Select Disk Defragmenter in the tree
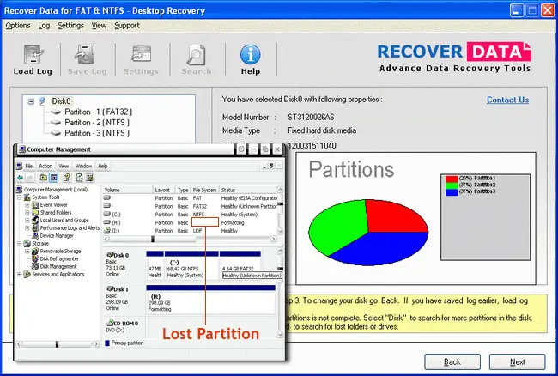558x376 pixels. (59, 259)
